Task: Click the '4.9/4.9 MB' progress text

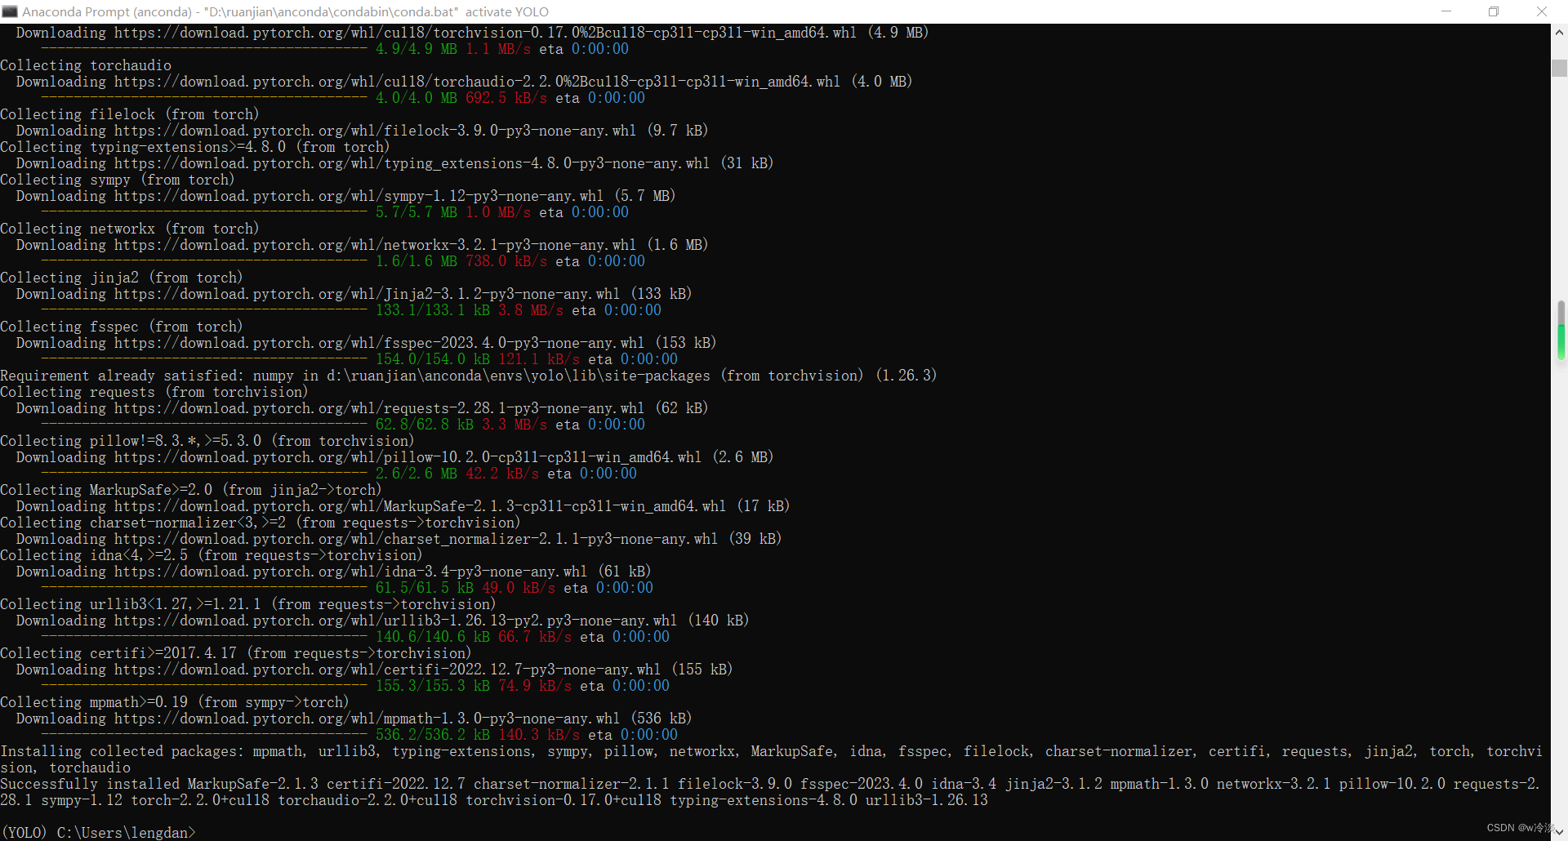Action: point(416,49)
